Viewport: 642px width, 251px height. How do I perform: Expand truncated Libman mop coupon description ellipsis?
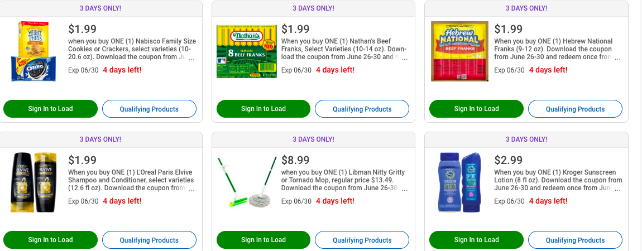404,189
